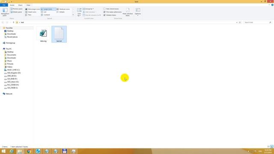The width and height of the screenshot is (274, 154).
Task: Enable Item check boxes
Action: click(x=111, y=9)
